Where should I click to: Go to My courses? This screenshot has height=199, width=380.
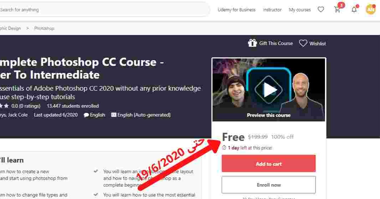[299, 10]
